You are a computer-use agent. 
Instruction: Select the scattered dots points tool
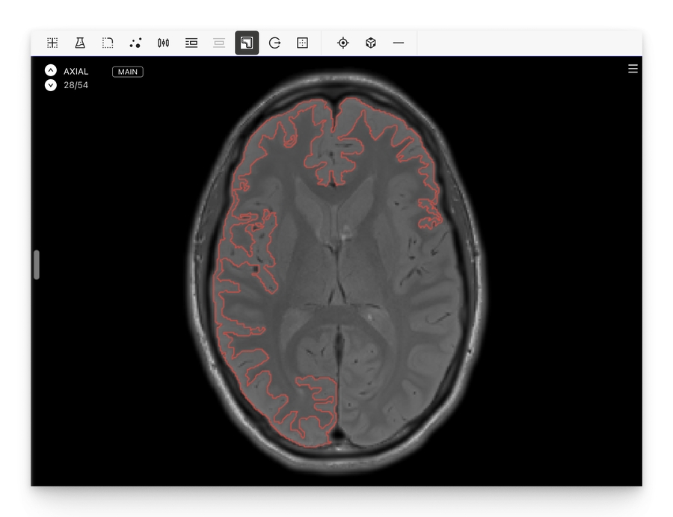point(135,43)
